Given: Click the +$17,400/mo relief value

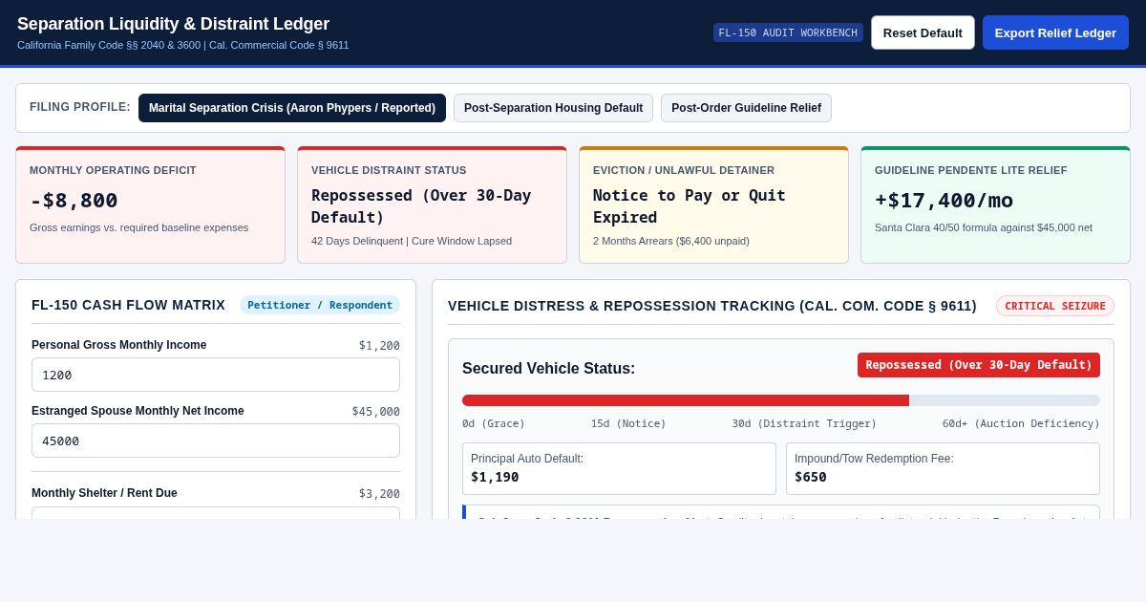Looking at the screenshot, I should [944, 201].
